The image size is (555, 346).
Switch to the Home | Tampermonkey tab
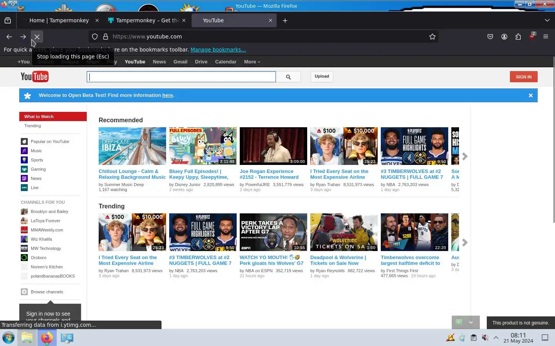tap(59, 20)
